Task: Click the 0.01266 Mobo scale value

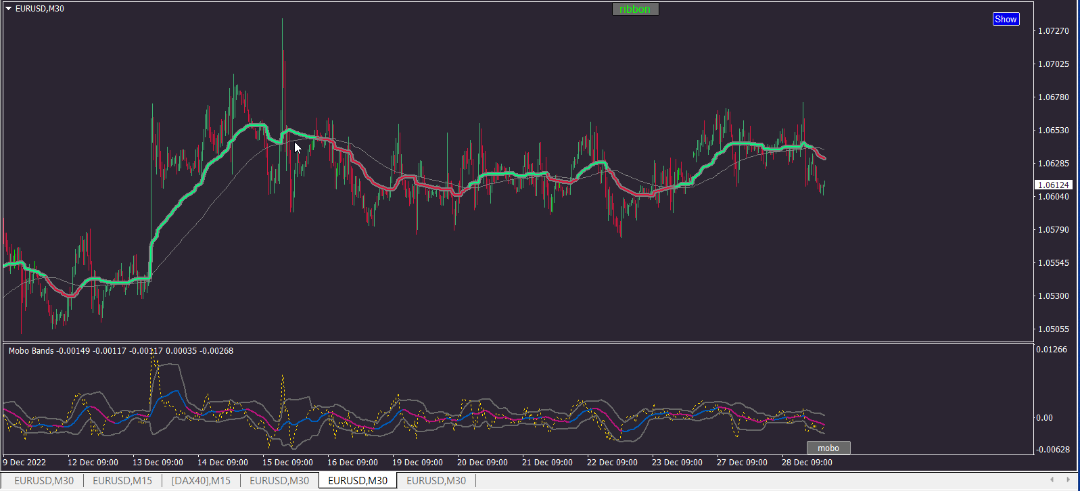Action: [x=1052, y=350]
